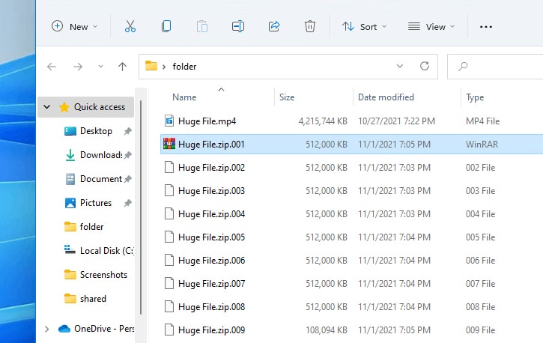This screenshot has height=343, width=543.
Task: Select Huge File.zip.007 file
Action: pyautogui.click(x=211, y=284)
